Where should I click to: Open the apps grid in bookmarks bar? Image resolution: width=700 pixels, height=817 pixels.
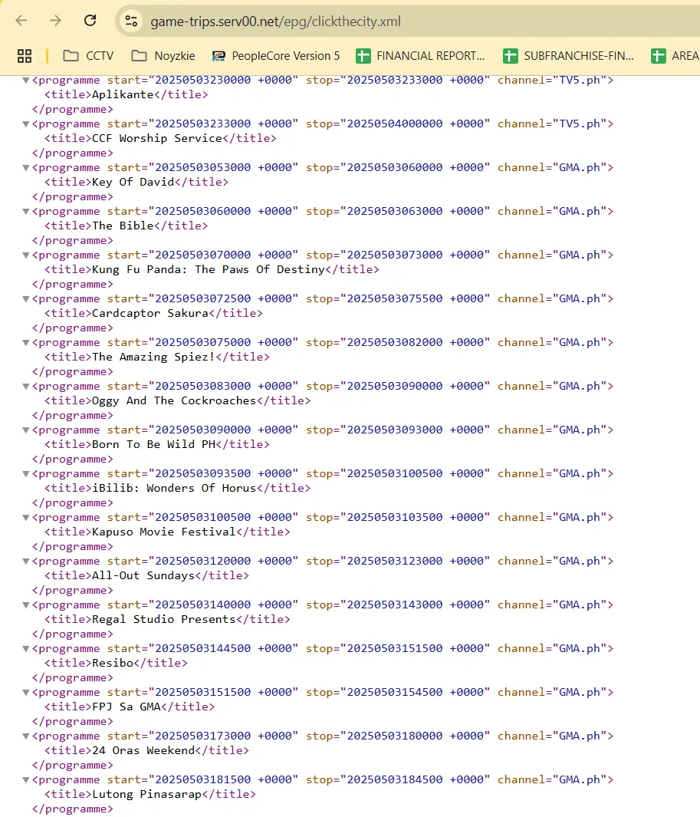pos(25,56)
